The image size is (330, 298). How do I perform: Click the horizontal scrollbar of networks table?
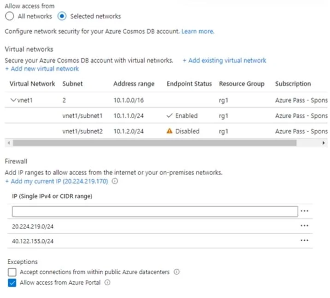pos(155,143)
